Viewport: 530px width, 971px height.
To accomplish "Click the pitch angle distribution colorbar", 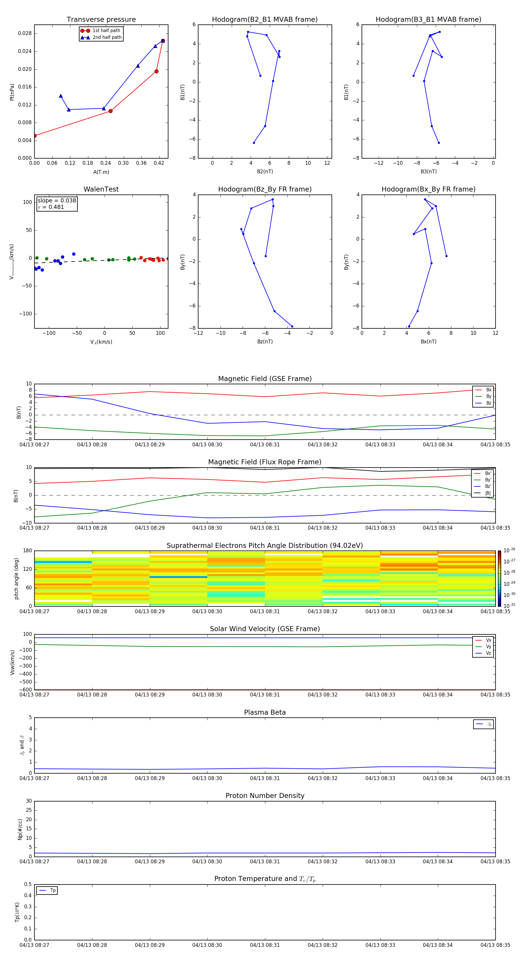I will click(x=499, y=578).
